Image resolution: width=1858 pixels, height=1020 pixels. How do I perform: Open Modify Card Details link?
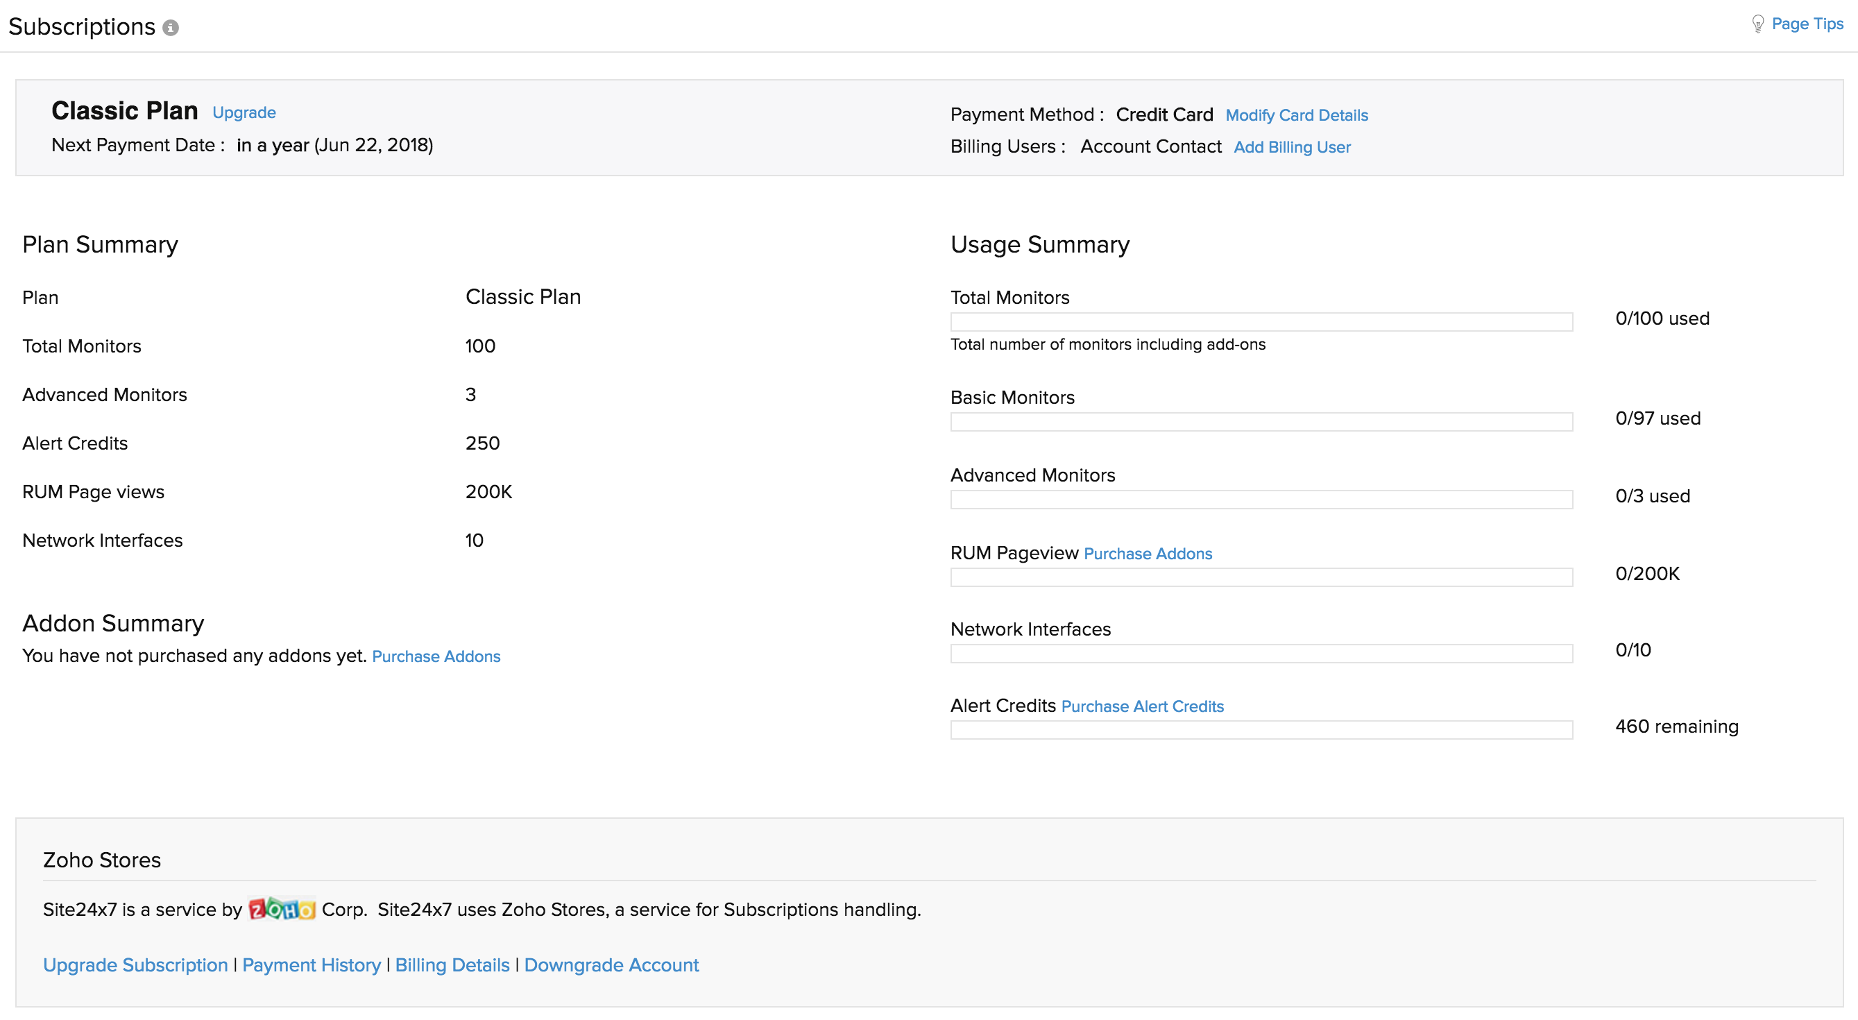click(1296, 115)
